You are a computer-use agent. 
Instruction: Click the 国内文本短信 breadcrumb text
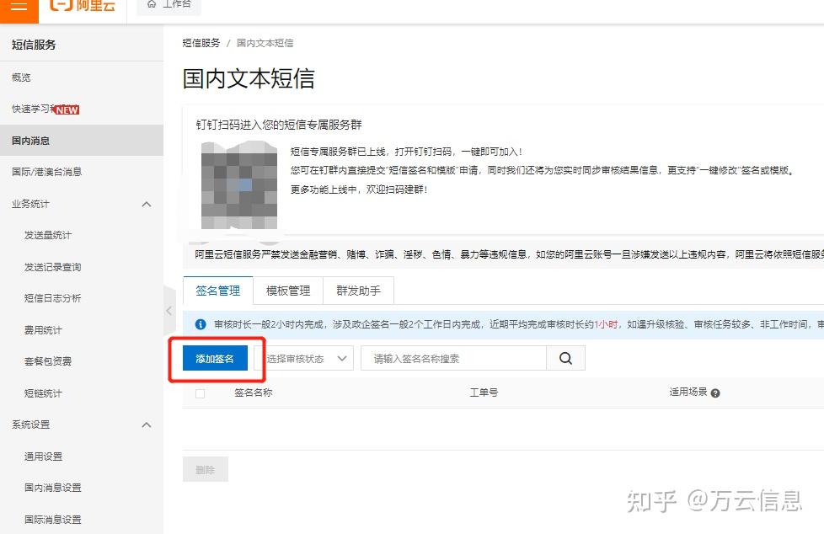265,43
